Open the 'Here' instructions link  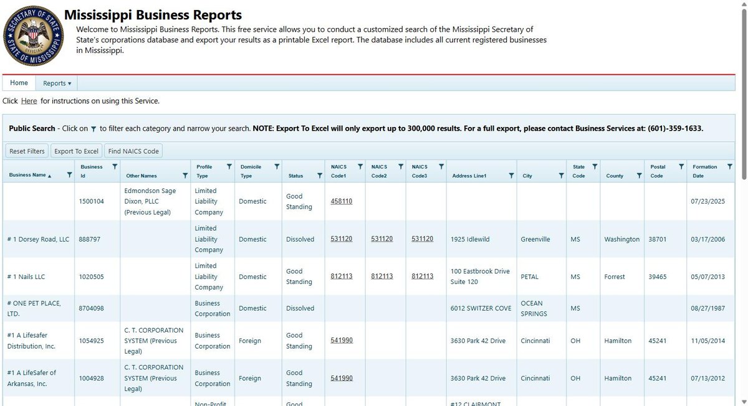(29, 101)
